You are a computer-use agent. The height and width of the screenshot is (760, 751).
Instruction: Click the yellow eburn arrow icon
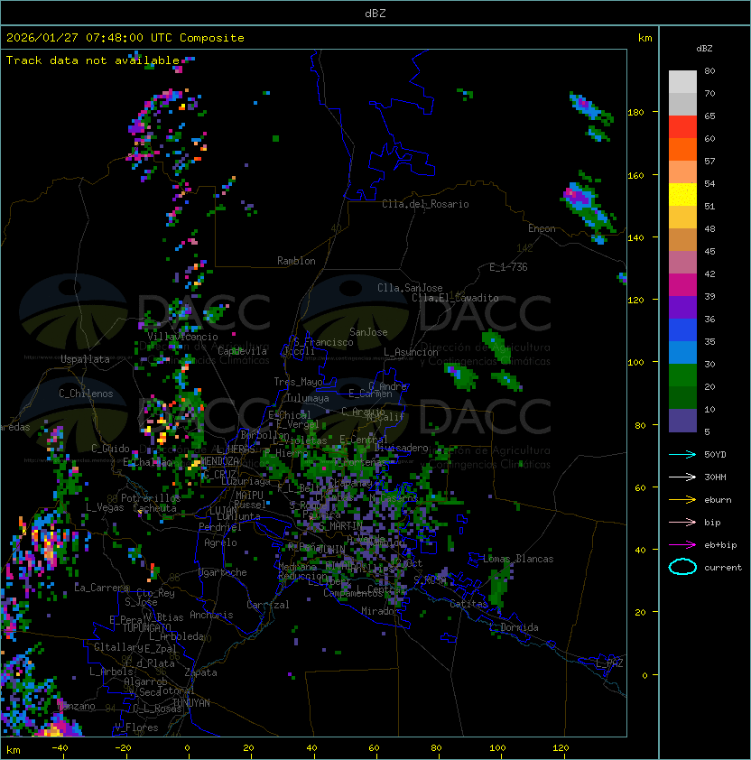[x=682, y=500]
